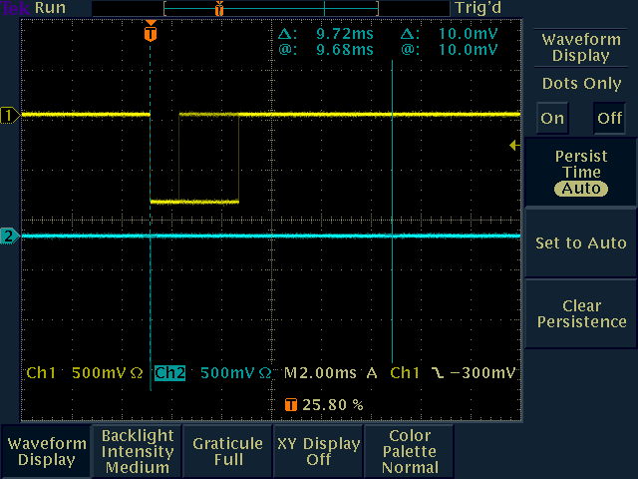Select Graticule Full menu item
Screen dimensions: 638x479
click(228, 451)
